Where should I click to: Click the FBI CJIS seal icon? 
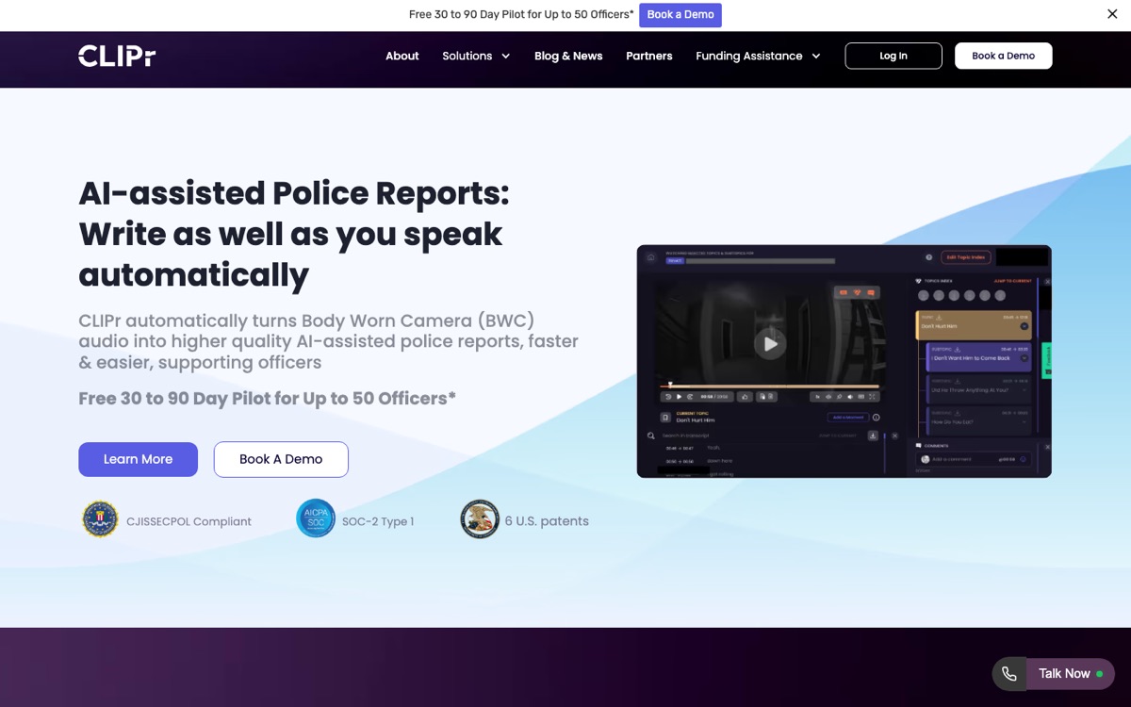(100, 519)
